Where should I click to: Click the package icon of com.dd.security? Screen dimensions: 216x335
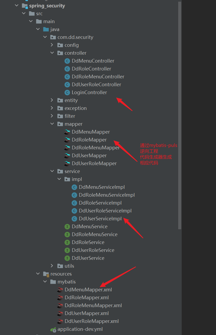click(x=53, y=37)
